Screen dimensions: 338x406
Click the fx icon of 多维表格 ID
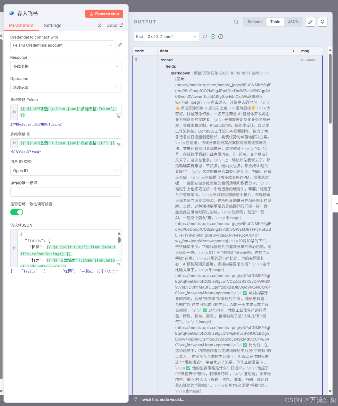click(x=14, y=143)
